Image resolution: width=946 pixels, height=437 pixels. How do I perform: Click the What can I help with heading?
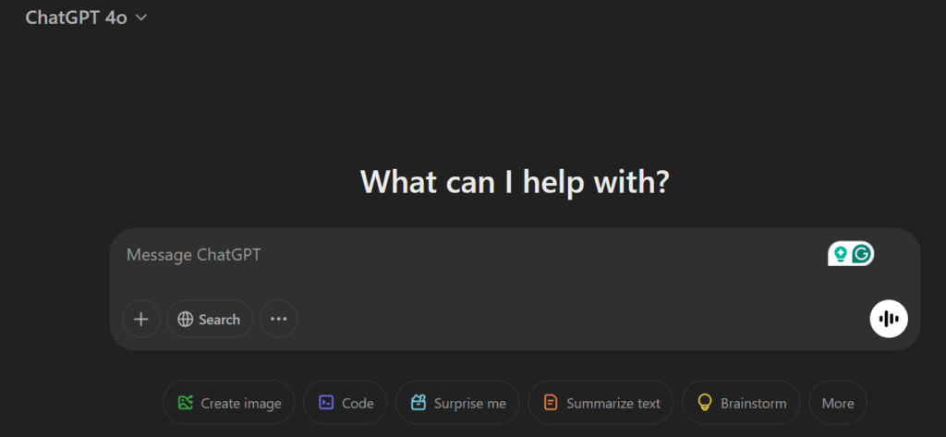point(515,181)
